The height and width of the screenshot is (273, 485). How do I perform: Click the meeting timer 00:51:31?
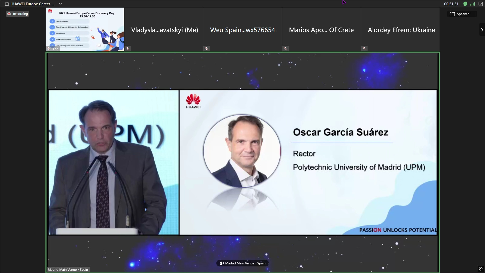tap(451, 4)
